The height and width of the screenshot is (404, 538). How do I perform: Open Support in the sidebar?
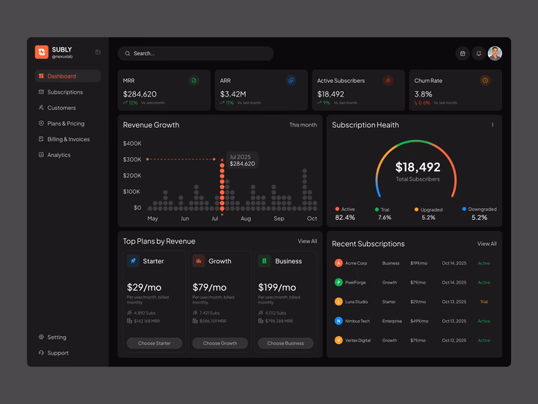(58, 353)
